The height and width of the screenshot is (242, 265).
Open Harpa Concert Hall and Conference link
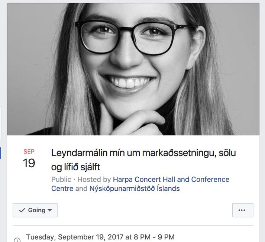pos(171,180)
